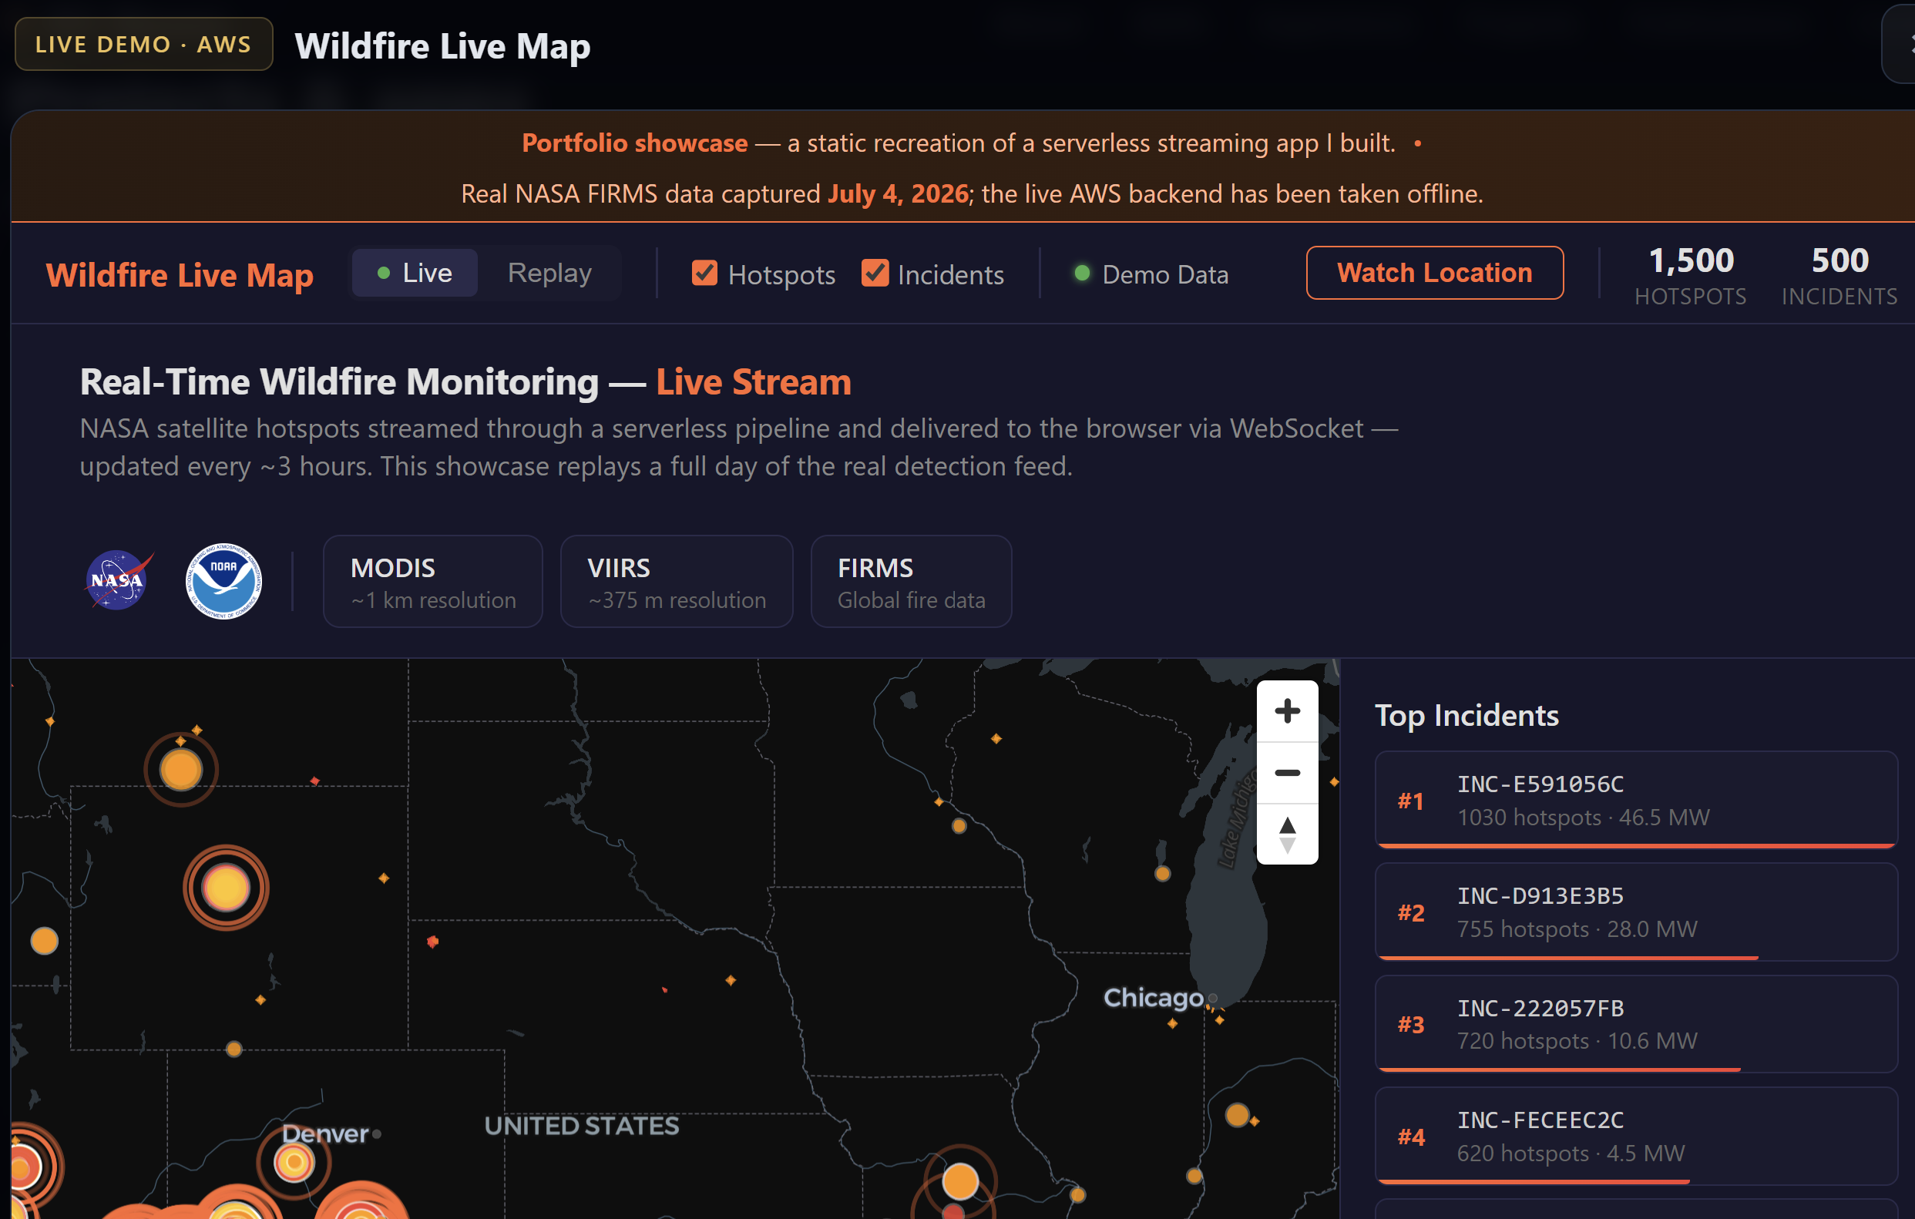Click the NOAA logo
This screenshot has width=1915, height=1219.
pyautogui.click(x=223, y=580)
